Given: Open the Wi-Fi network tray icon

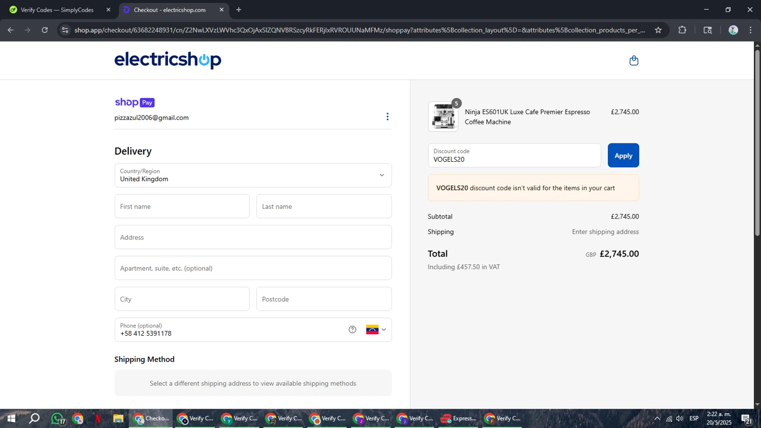Looking at the screenshot, I should pyautogui.click(x=669, y=419).
